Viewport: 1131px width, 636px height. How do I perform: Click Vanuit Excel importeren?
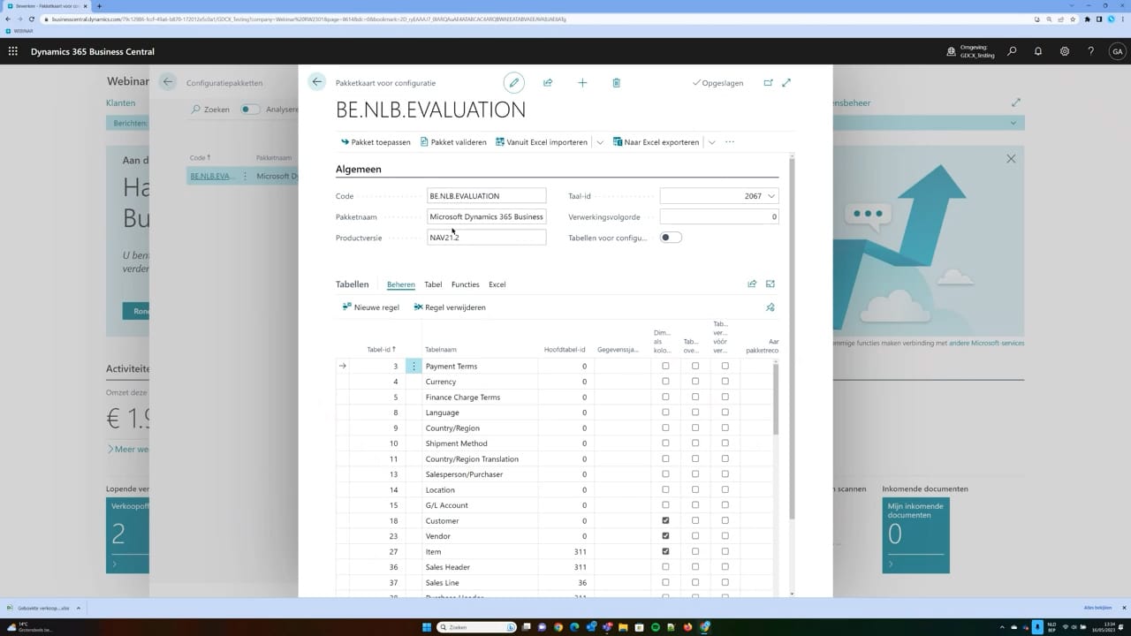point(542,142)
